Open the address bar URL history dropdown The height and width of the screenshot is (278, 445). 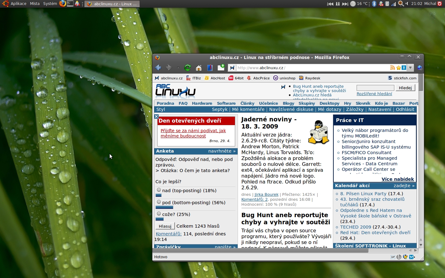click(410, 68)
